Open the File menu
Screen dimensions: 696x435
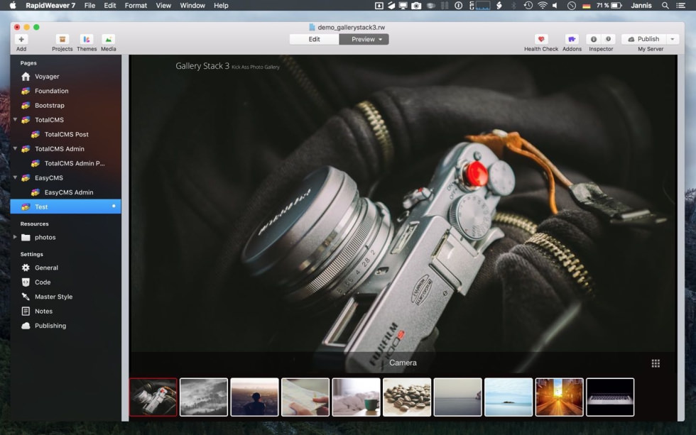click(x=89, y=5)
